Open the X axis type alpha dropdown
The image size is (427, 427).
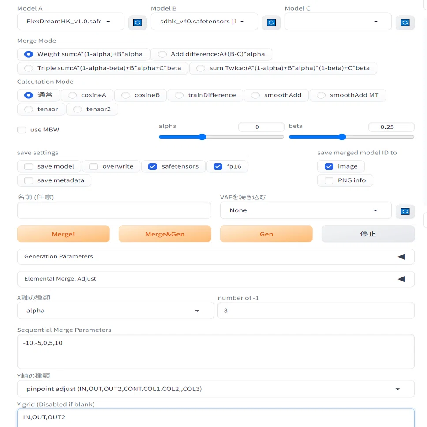(x=115, y=311)
